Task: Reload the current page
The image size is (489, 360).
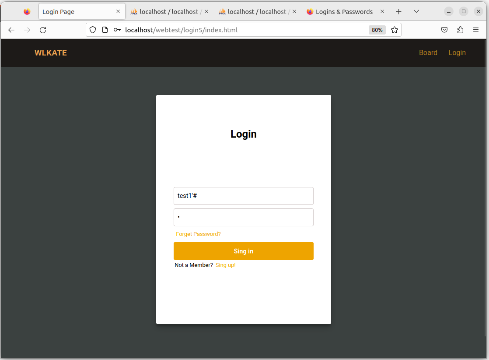Action: pos(43,30)
